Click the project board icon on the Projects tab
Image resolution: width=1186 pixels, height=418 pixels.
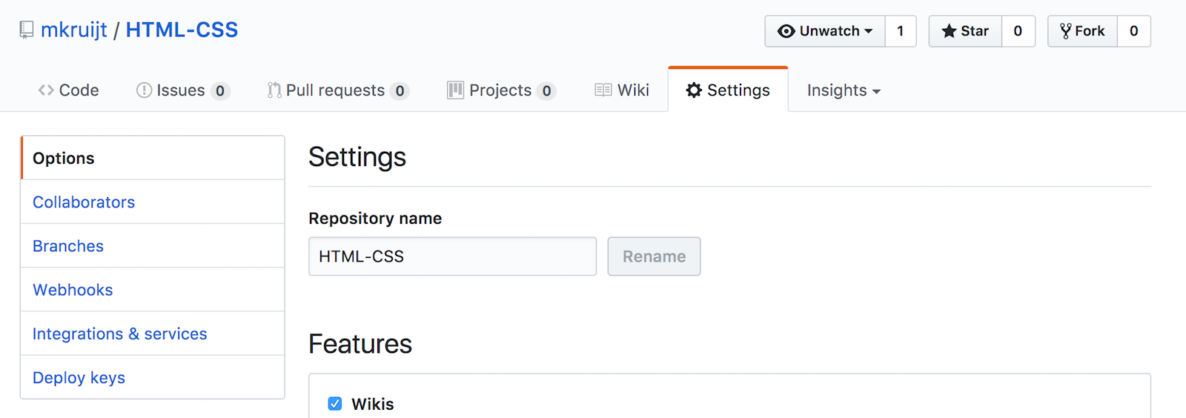coord(455,90)
